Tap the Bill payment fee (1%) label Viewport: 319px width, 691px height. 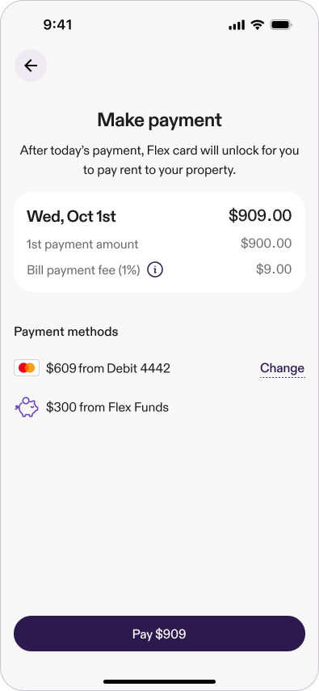pyautogui.click(x=84, y=270)
